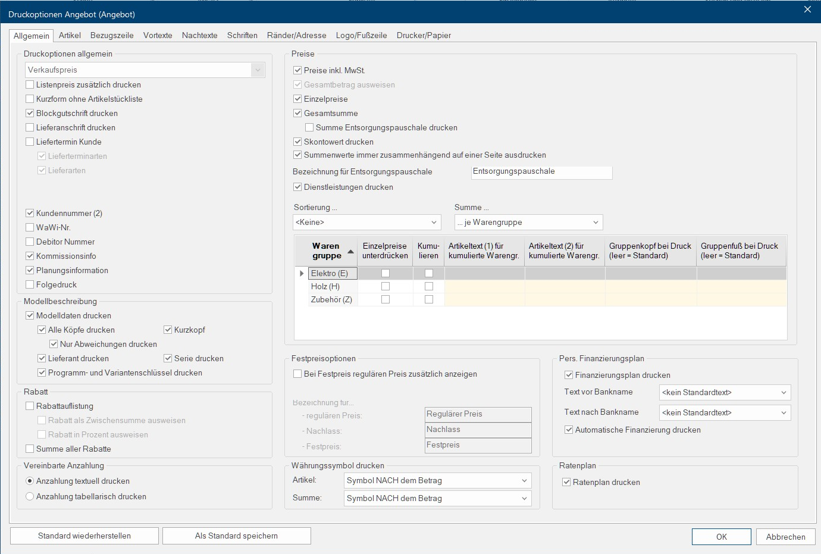Open Währungssymbol Summe dropdown
This screenshot has width=821, height=554.
pyautogui.click(x=438, y=499)
